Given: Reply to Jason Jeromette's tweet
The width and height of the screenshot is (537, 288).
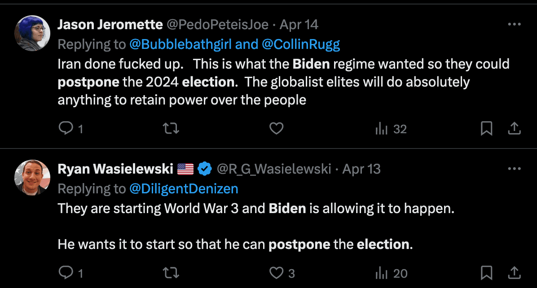Looking at the screenshot, I should (x=66, y=129).
